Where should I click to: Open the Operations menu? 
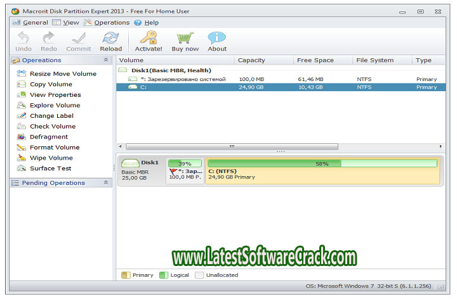coord(107,22)
